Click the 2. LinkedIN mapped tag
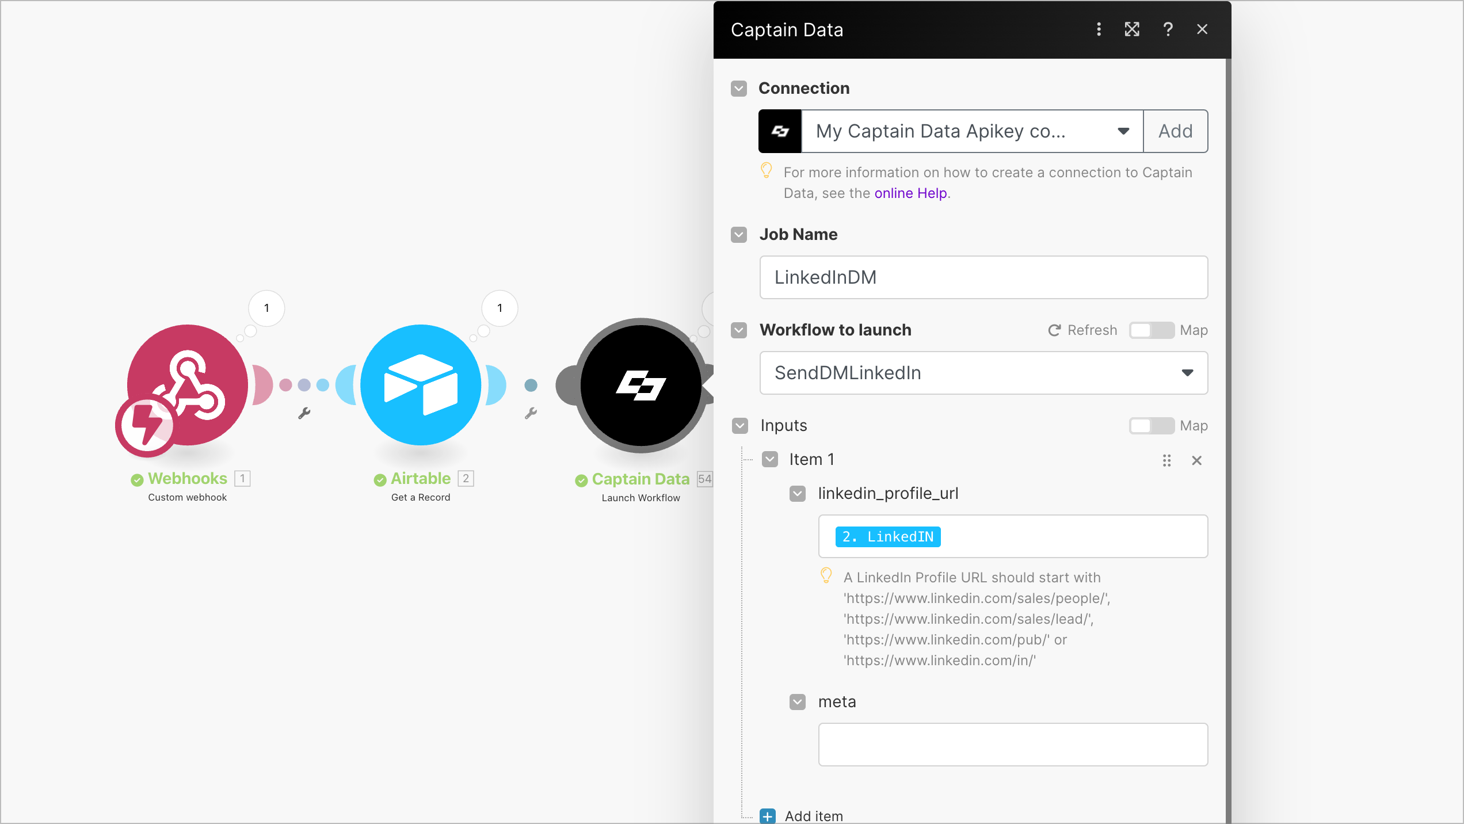Image resolution: width=1464 pixels, height=824 pixels. tap(888, 537)
